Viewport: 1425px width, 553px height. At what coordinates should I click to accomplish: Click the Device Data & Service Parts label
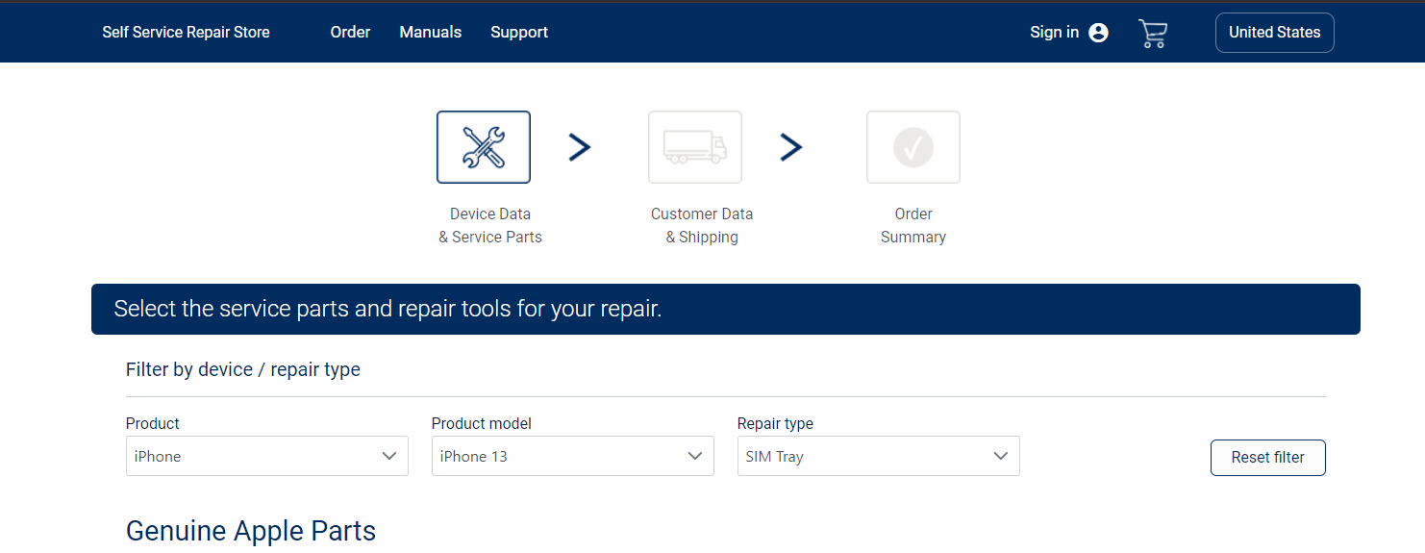point(490,225)
